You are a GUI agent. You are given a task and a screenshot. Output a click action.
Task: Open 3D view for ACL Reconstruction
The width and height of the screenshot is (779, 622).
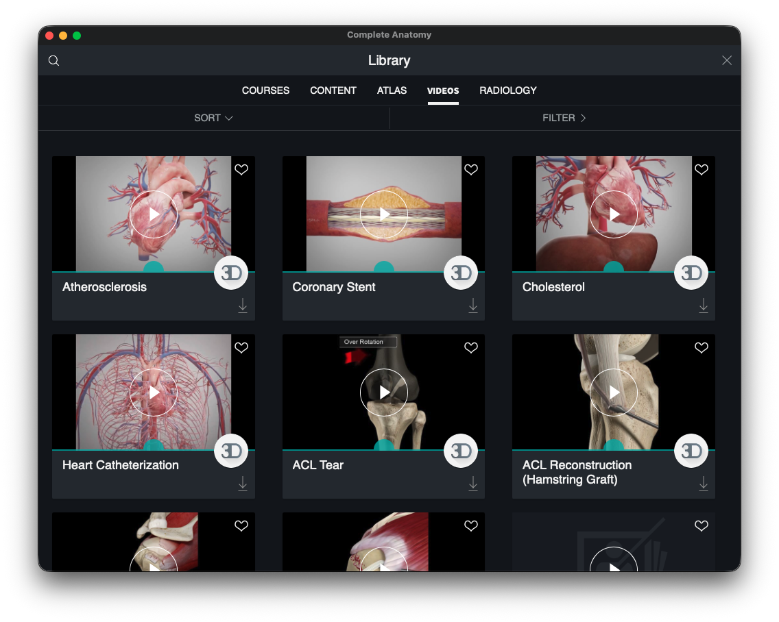click(691, 451)
